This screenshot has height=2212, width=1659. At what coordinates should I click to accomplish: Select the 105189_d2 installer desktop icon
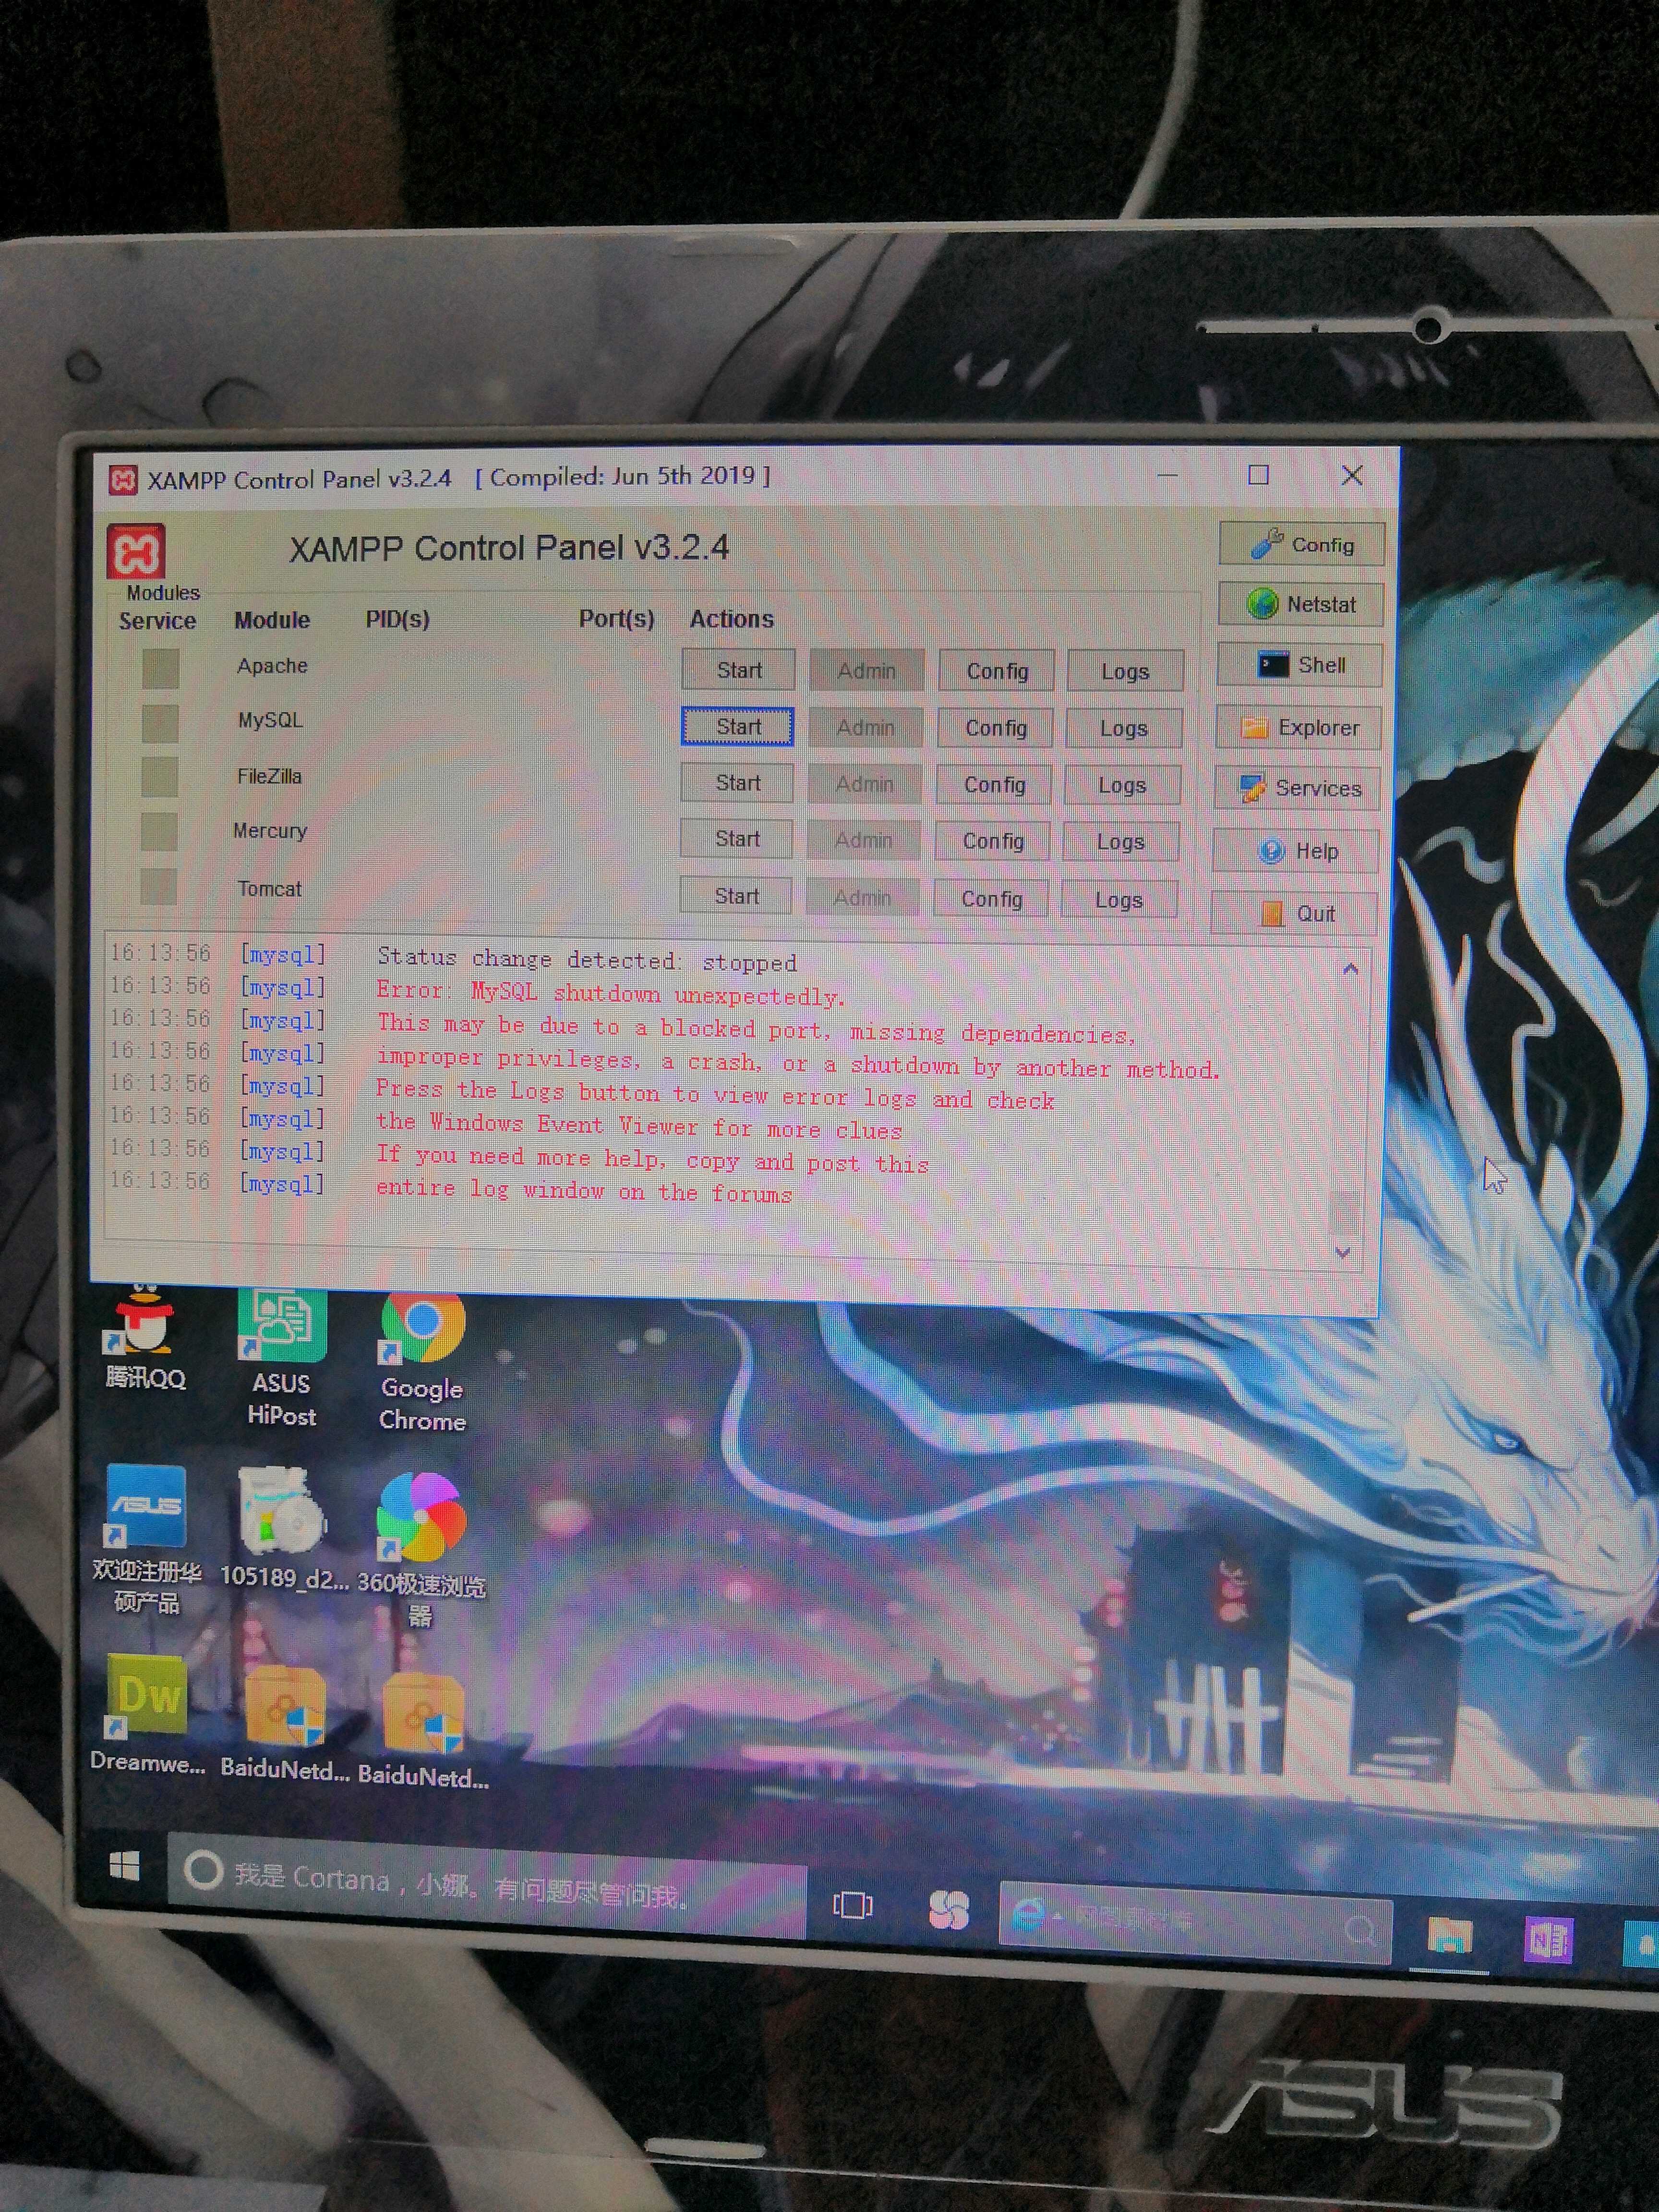284,1528
